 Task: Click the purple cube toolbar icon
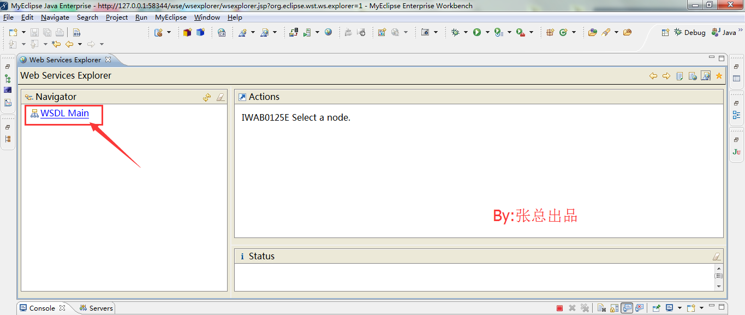(187, 33)
